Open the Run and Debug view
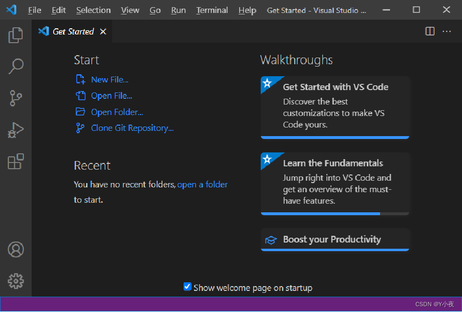 coord(16,130)
